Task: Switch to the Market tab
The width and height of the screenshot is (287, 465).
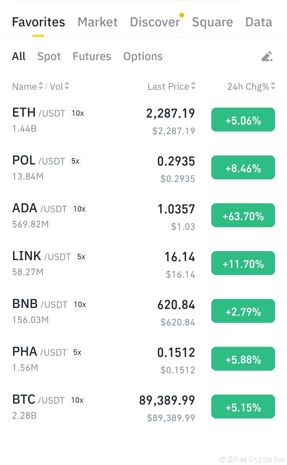Action: 98,22
